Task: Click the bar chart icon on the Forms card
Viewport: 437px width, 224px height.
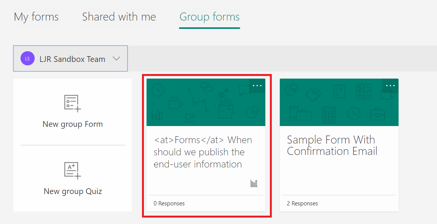Action: [x=254, y=183]
